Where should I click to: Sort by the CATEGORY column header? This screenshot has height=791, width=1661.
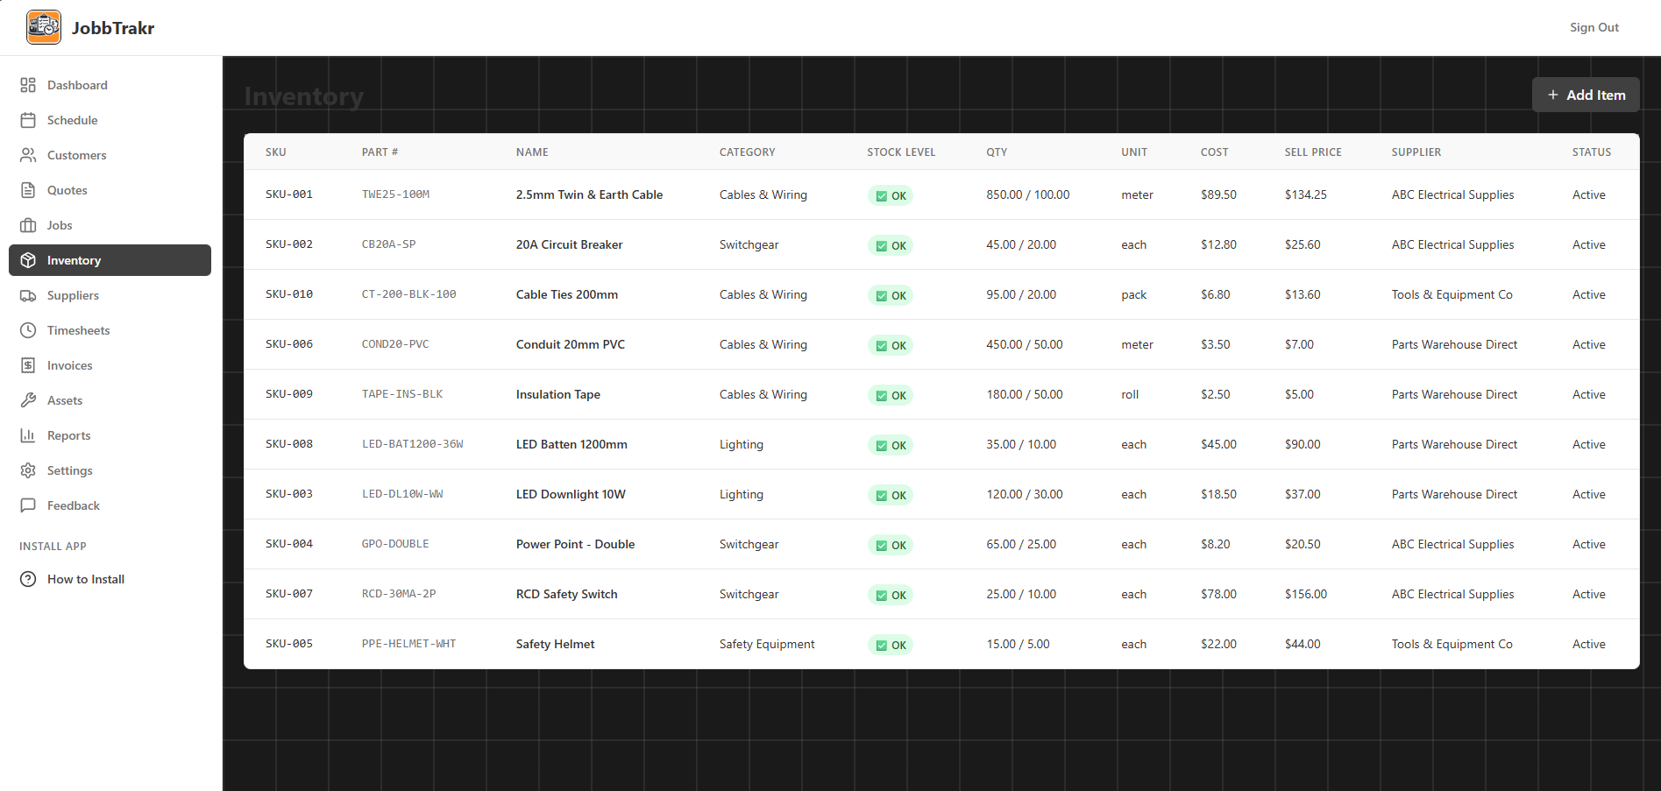pyautogui.click(x=747, y=152)
